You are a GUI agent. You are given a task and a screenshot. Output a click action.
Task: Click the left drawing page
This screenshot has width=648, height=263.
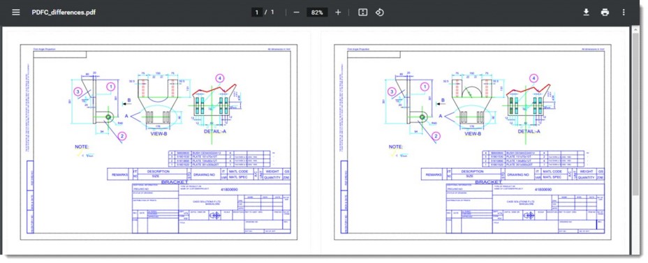tap(156, 142)
